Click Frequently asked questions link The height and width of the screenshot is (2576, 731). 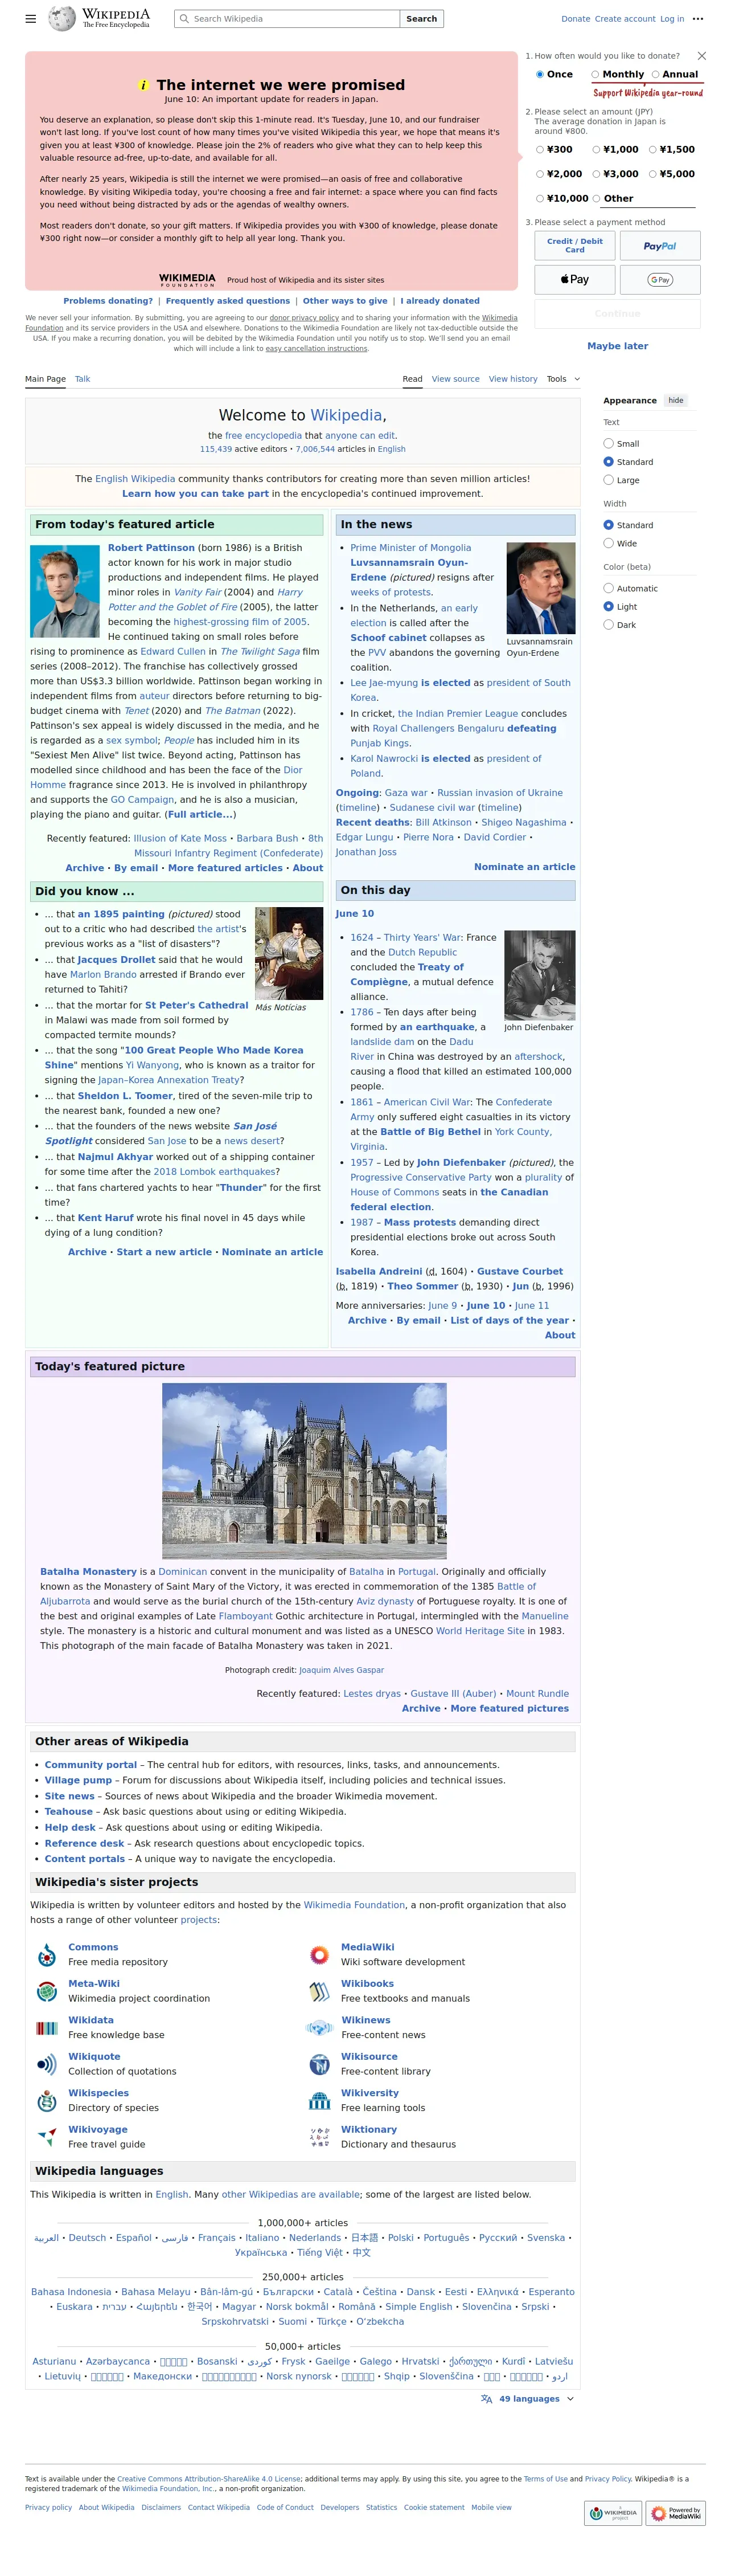228,301
